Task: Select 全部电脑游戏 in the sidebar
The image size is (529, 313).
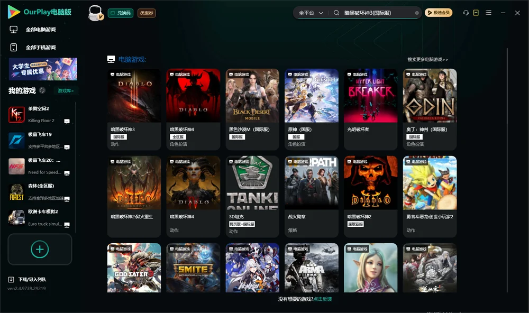Action: (x=40, y=30)
